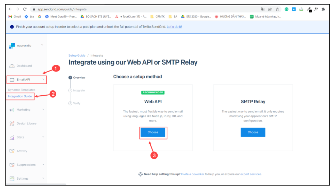Expand the Suppressions section chevron
The width and height of the screenshot is (335, 190).
[x=43, y=165]
